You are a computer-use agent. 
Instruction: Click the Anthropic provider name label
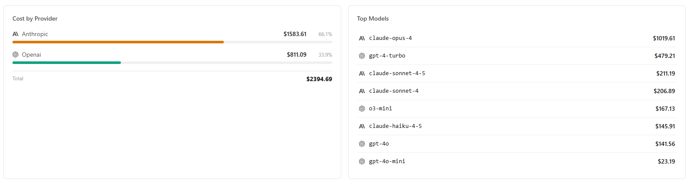click(35, 34)
